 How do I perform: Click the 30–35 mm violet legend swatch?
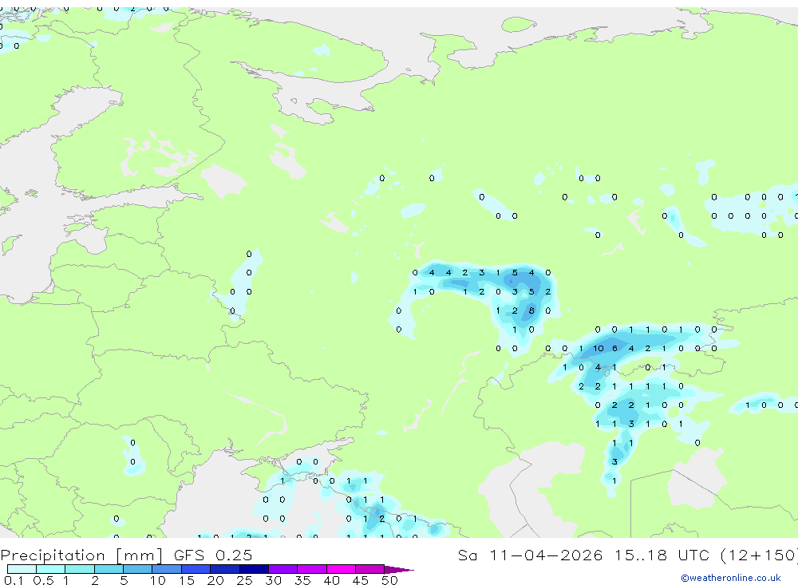283,569
